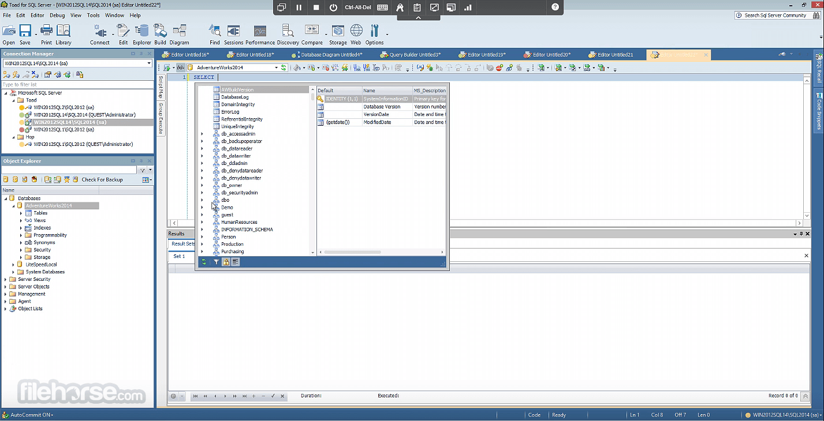824x421 pixels.
Task: Open the Library tool
Action: tap(64, 35)
